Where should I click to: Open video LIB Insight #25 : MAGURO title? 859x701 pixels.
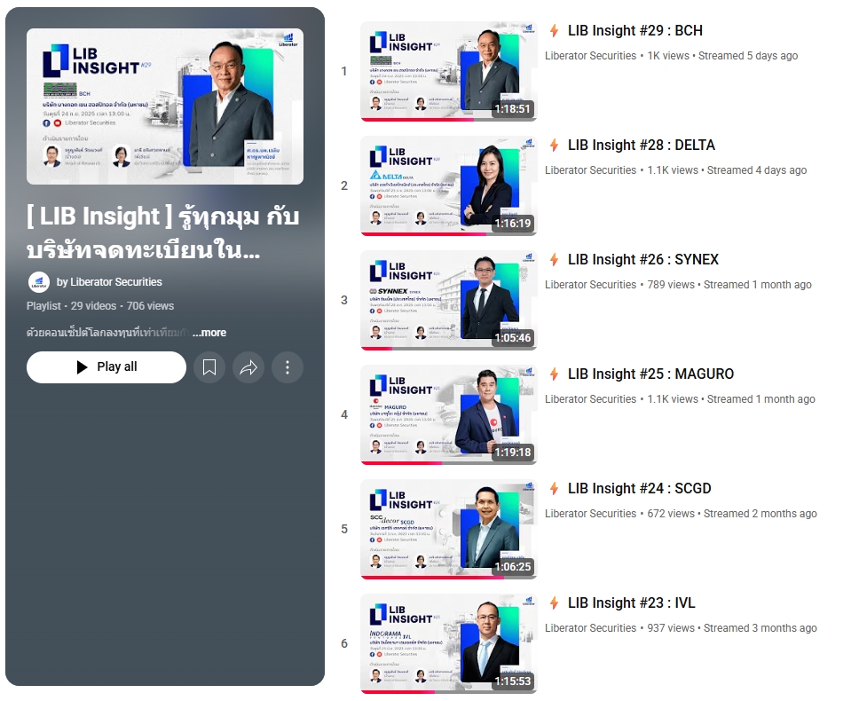click(650, 374)
